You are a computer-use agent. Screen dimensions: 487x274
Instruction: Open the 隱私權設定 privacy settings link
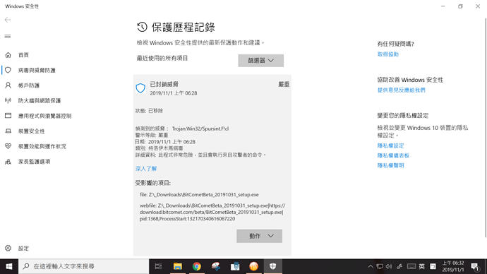click(x=391, y=145)
